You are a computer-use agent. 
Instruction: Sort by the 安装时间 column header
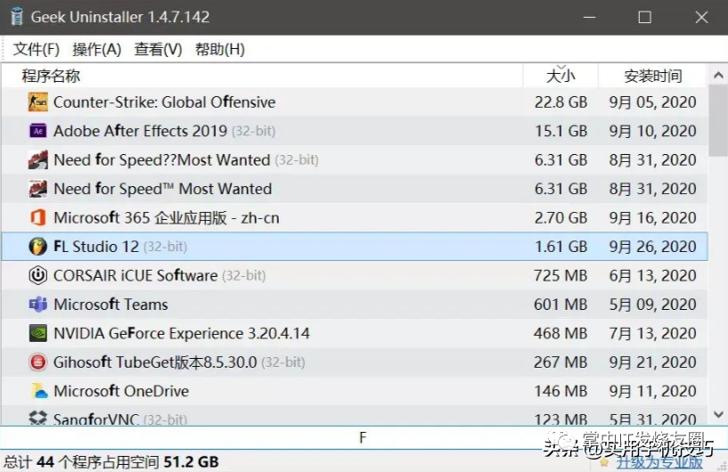pos(653,76)
